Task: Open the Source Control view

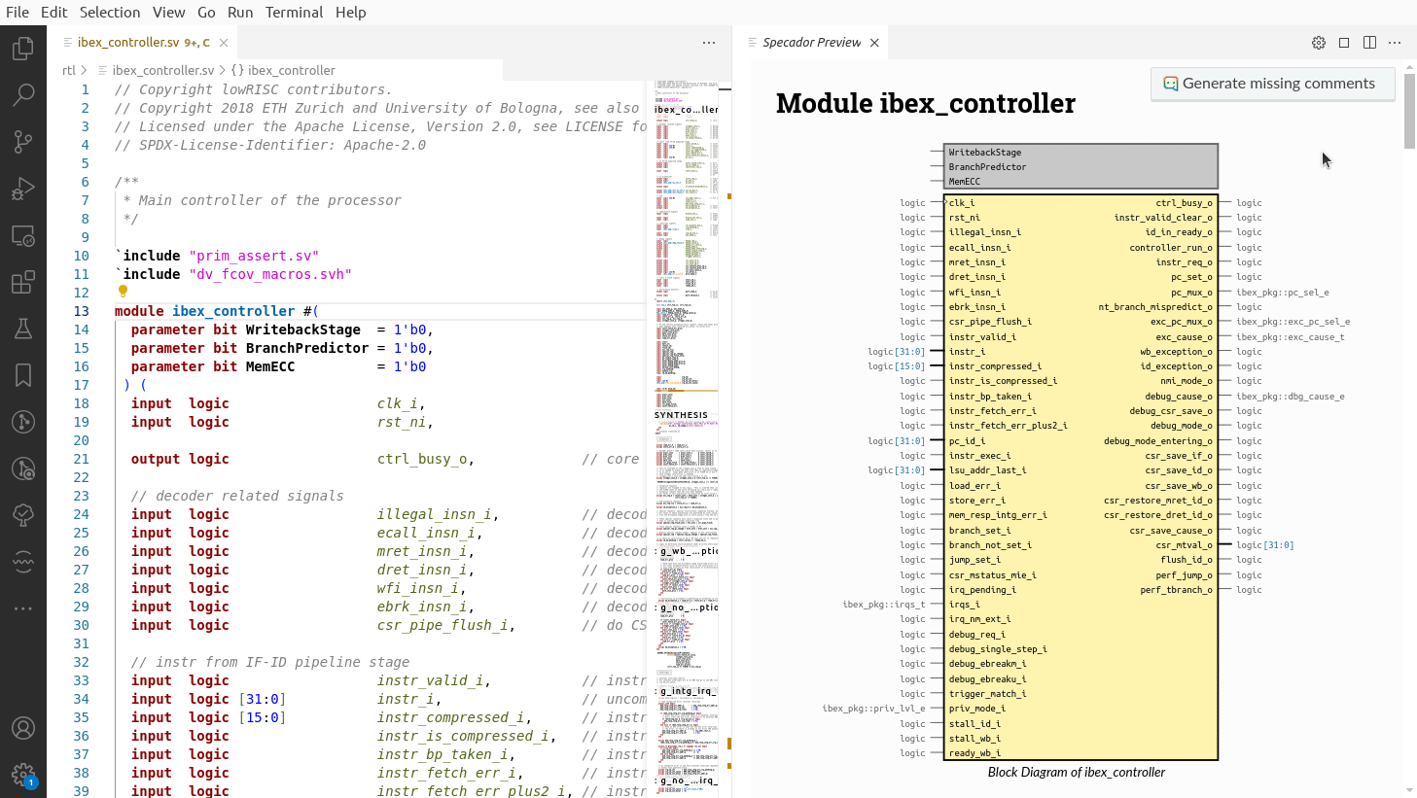Action: (x=23, y=142)
